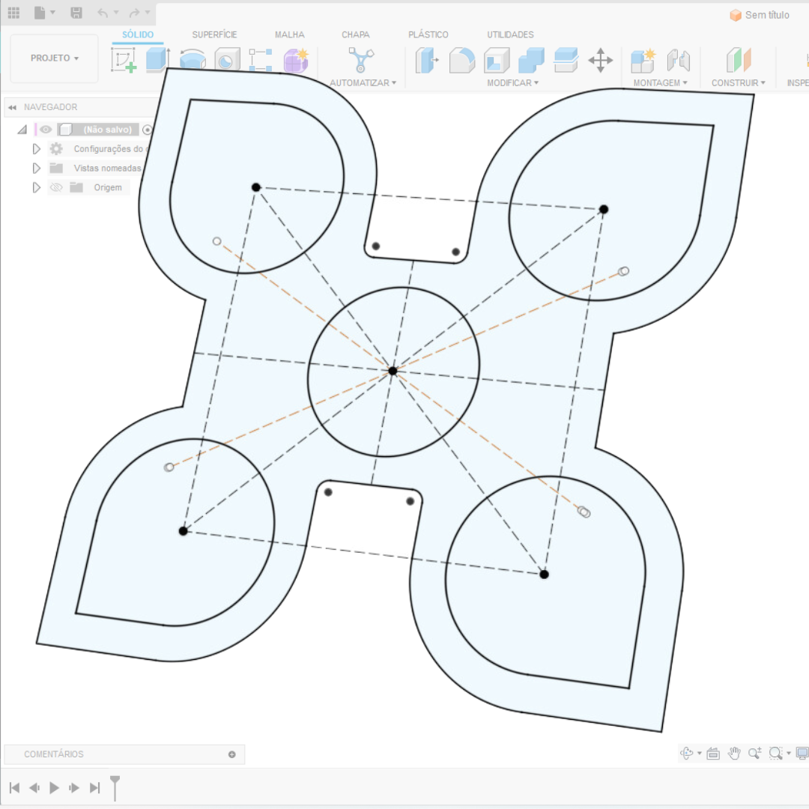
Task: Select the Pan hand tool
Action: [x=734, y=754]
